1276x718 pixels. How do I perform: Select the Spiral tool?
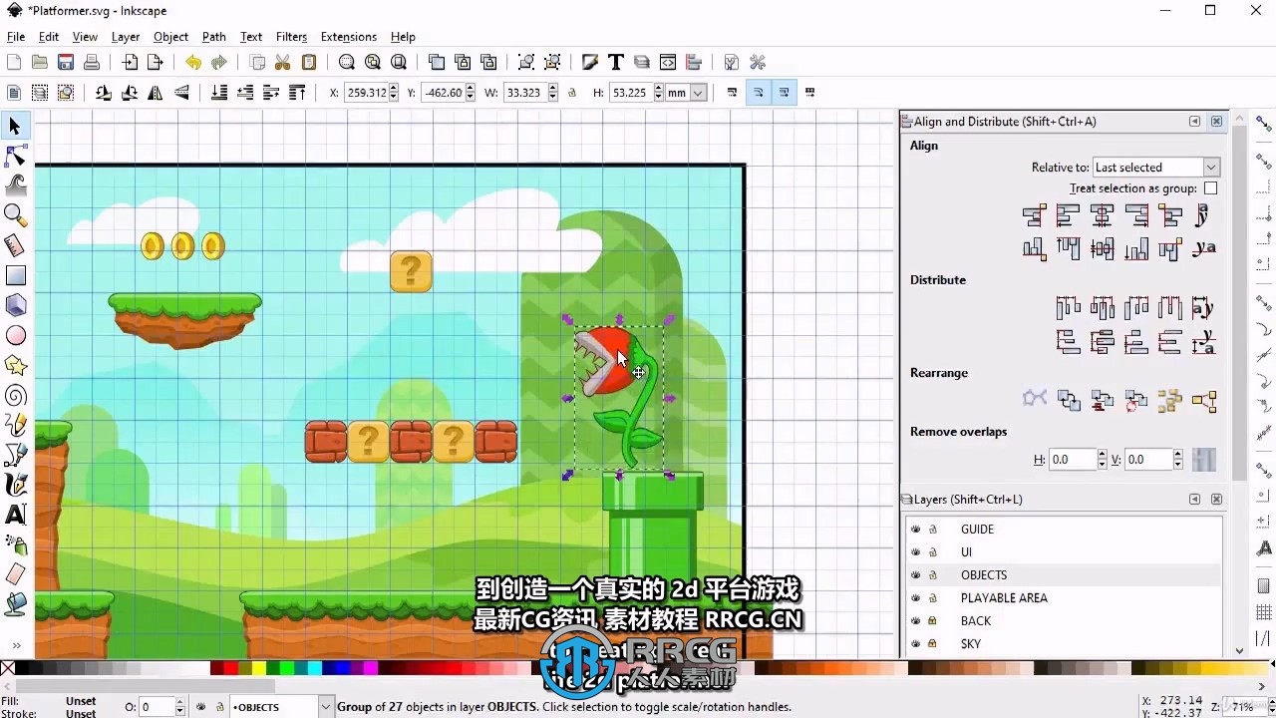(15, 396)
